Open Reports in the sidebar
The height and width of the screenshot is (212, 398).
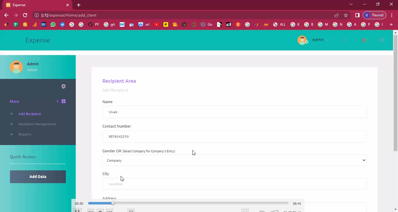25,134
